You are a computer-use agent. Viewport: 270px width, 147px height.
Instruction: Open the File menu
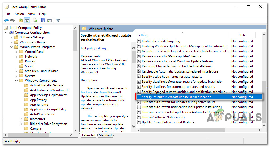coord(8,14)
